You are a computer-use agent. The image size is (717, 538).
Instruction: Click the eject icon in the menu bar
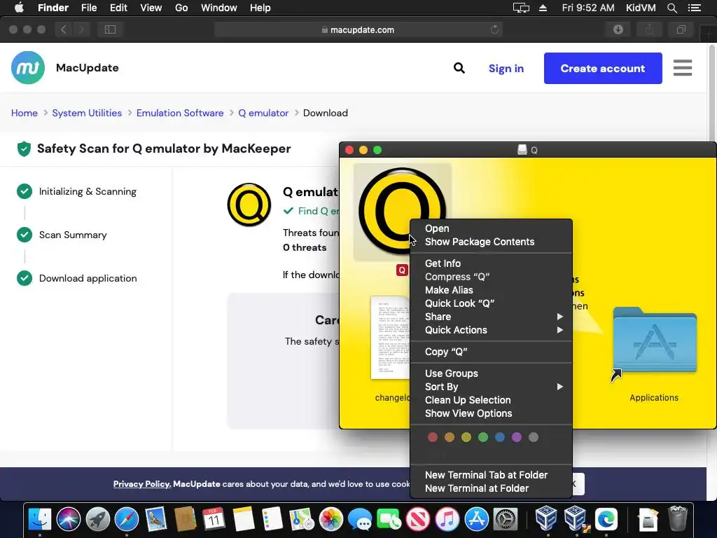click(543, 8)
